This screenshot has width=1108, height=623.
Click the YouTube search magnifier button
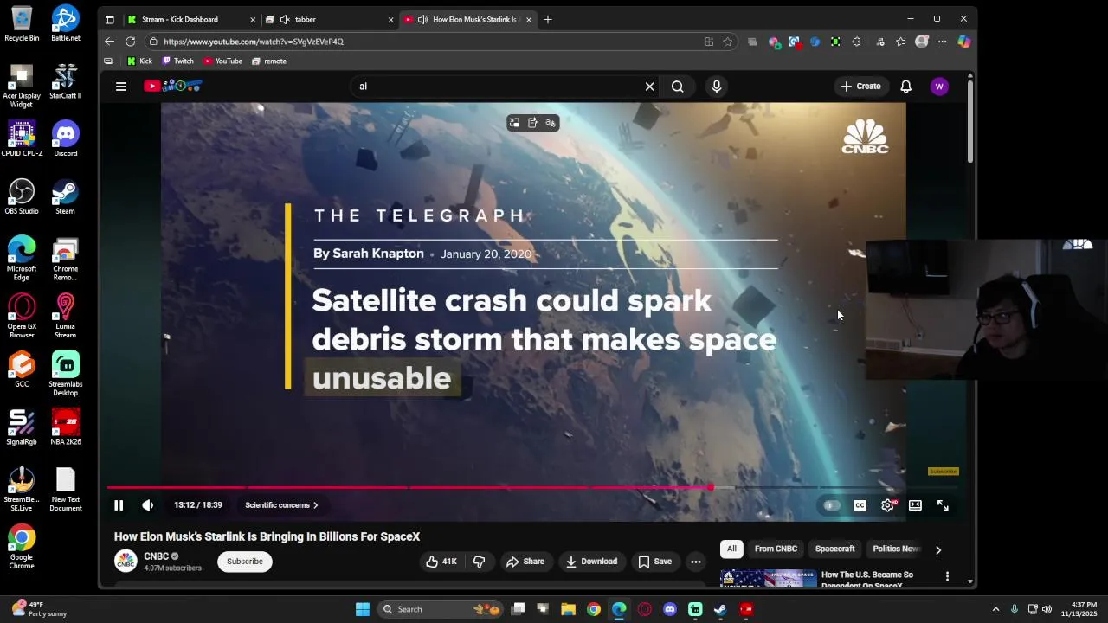pyautogui.click(x=678, y=87)
